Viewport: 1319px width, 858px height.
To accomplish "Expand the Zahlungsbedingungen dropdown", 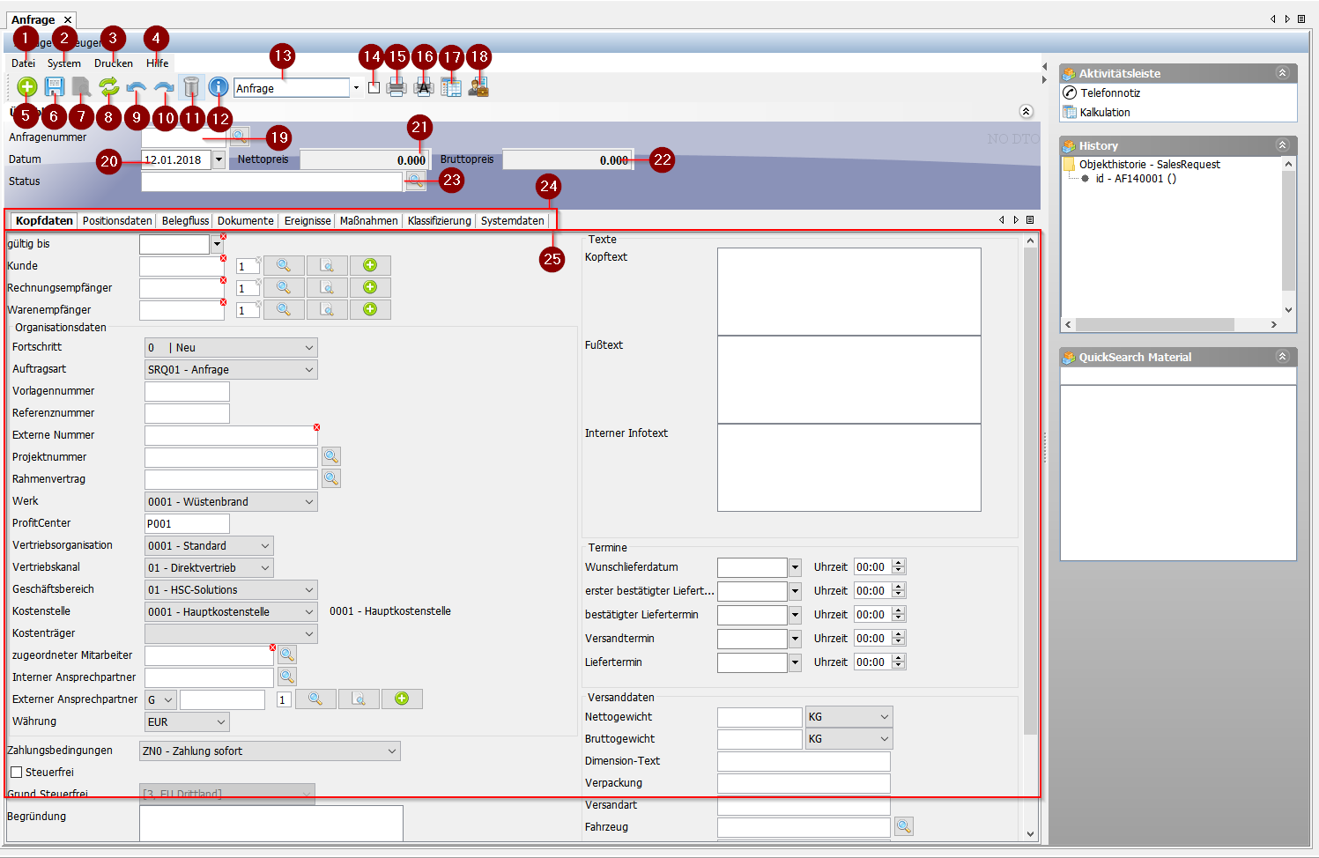I will pyautogui.click(x=391, y=751).
